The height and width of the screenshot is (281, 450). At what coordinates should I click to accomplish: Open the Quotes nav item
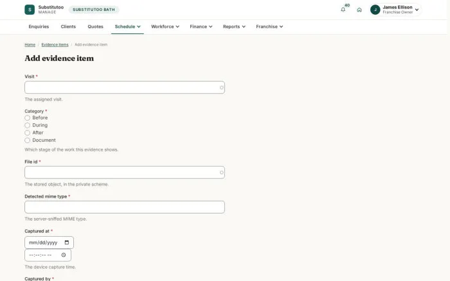[x=95, y=27]
